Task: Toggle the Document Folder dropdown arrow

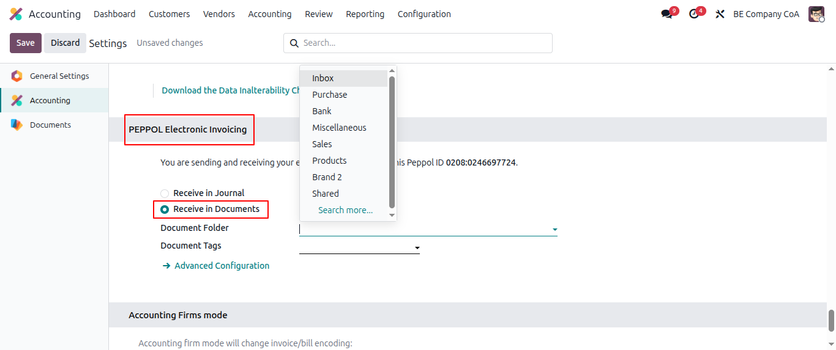Action: coord(554,230)
